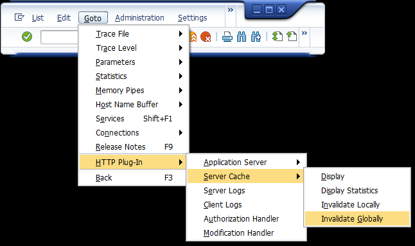This screenshot has height=246, width=415.
Task: Open the menu-bar command icon left of List
Action: (x=19, y=17)
